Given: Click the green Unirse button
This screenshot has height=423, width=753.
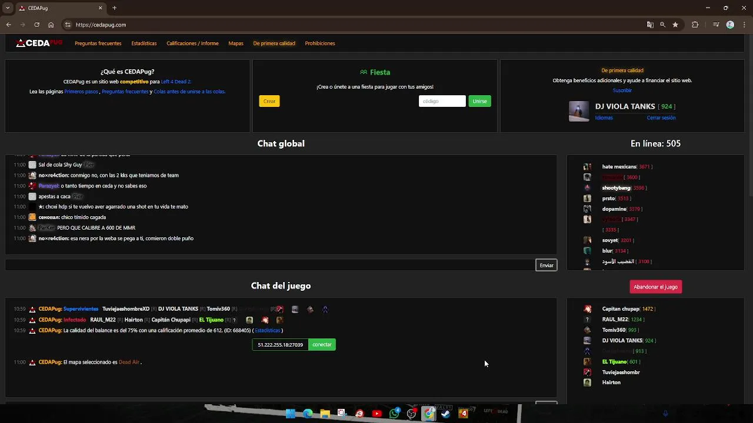Looking at the screenshot, I should click(479, 101).
